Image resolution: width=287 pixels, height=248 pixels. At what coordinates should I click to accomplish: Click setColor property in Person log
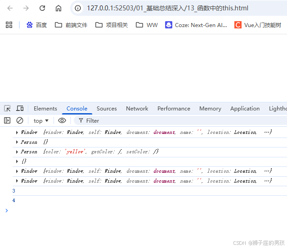[x=137, y=152]
